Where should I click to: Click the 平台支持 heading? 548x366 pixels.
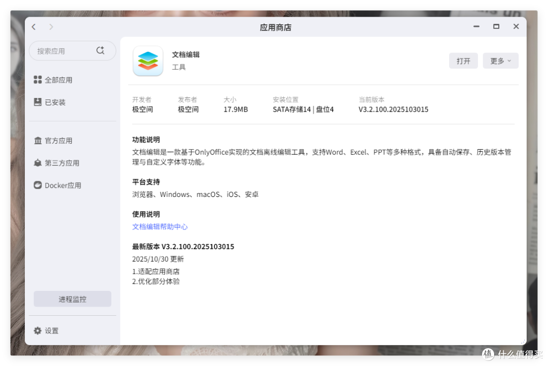[x=146, y=182]
